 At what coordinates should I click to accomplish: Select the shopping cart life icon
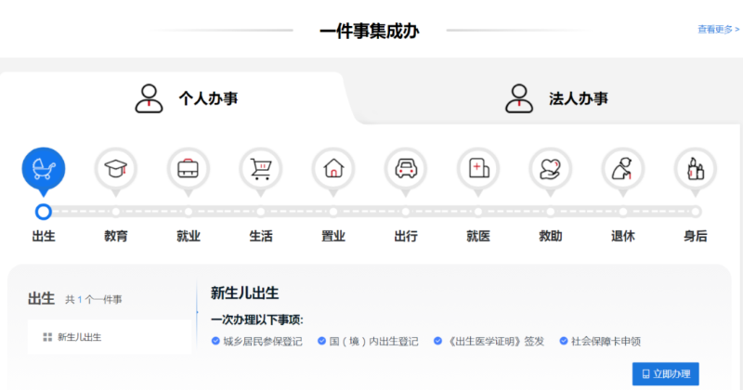click(261, 169)
